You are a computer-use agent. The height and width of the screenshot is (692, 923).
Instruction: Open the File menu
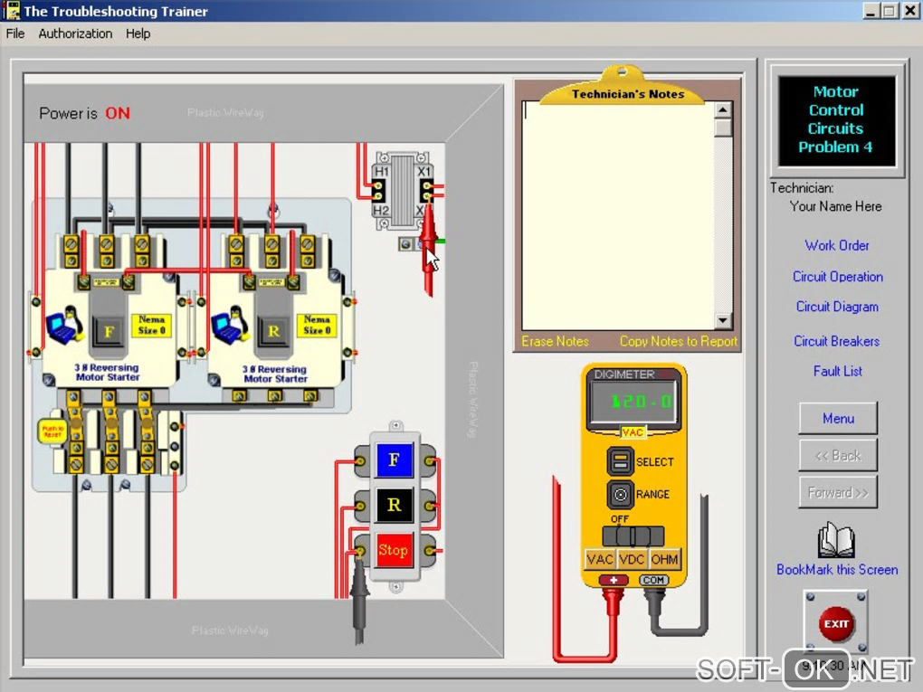coord(15,33)
